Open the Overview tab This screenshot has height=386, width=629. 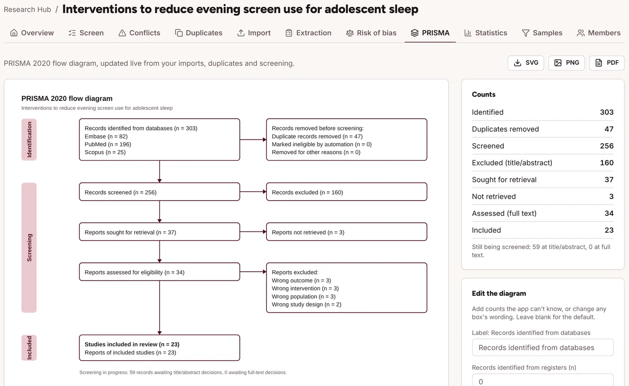[32, 33]
